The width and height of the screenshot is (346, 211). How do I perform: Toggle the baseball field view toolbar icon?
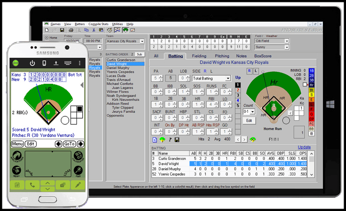pos(125,30)
